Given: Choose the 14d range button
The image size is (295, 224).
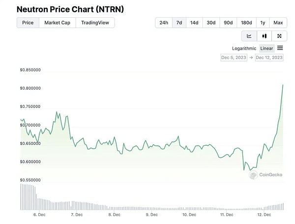Looking at the screenshot, I should tap(195, 23).
